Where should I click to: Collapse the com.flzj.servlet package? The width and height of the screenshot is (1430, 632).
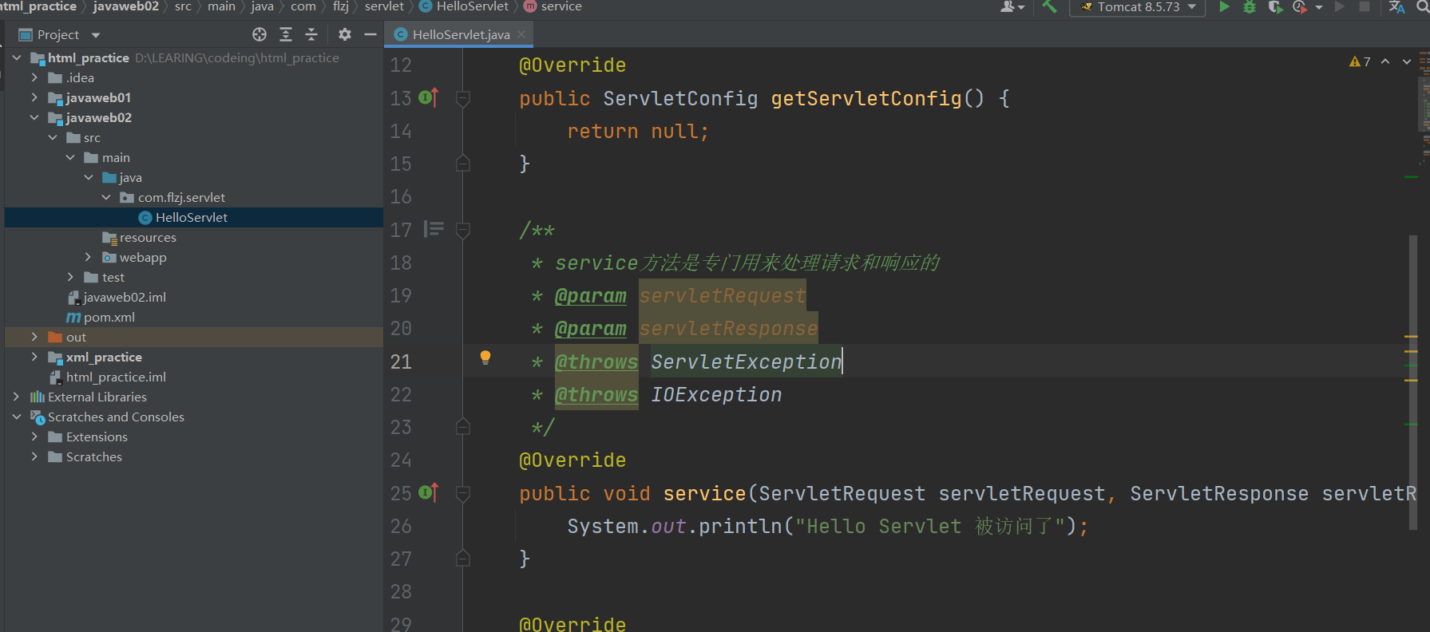[106, 197]
